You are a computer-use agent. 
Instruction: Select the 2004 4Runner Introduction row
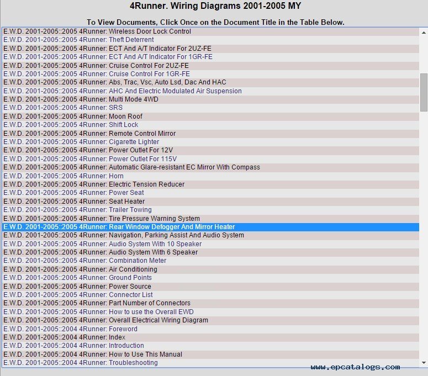coord(210,346)
